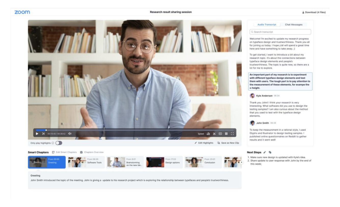Switch to the Chat Messages tab

tap(294, 25)
